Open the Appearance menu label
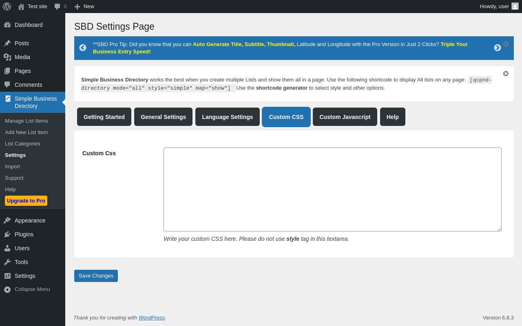This screenshot has height=326, width=522. coord(30,220)
